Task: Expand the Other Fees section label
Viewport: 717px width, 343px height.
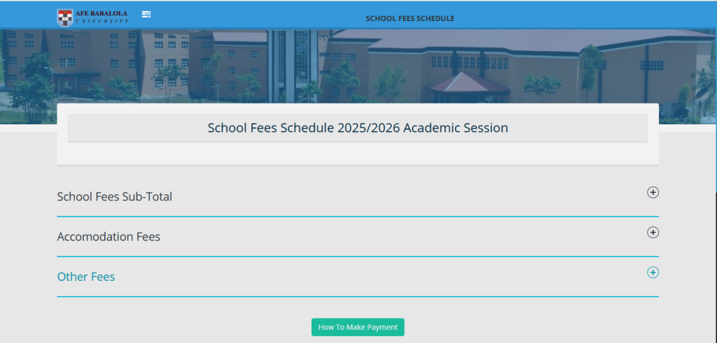Action: pos(86,277)
